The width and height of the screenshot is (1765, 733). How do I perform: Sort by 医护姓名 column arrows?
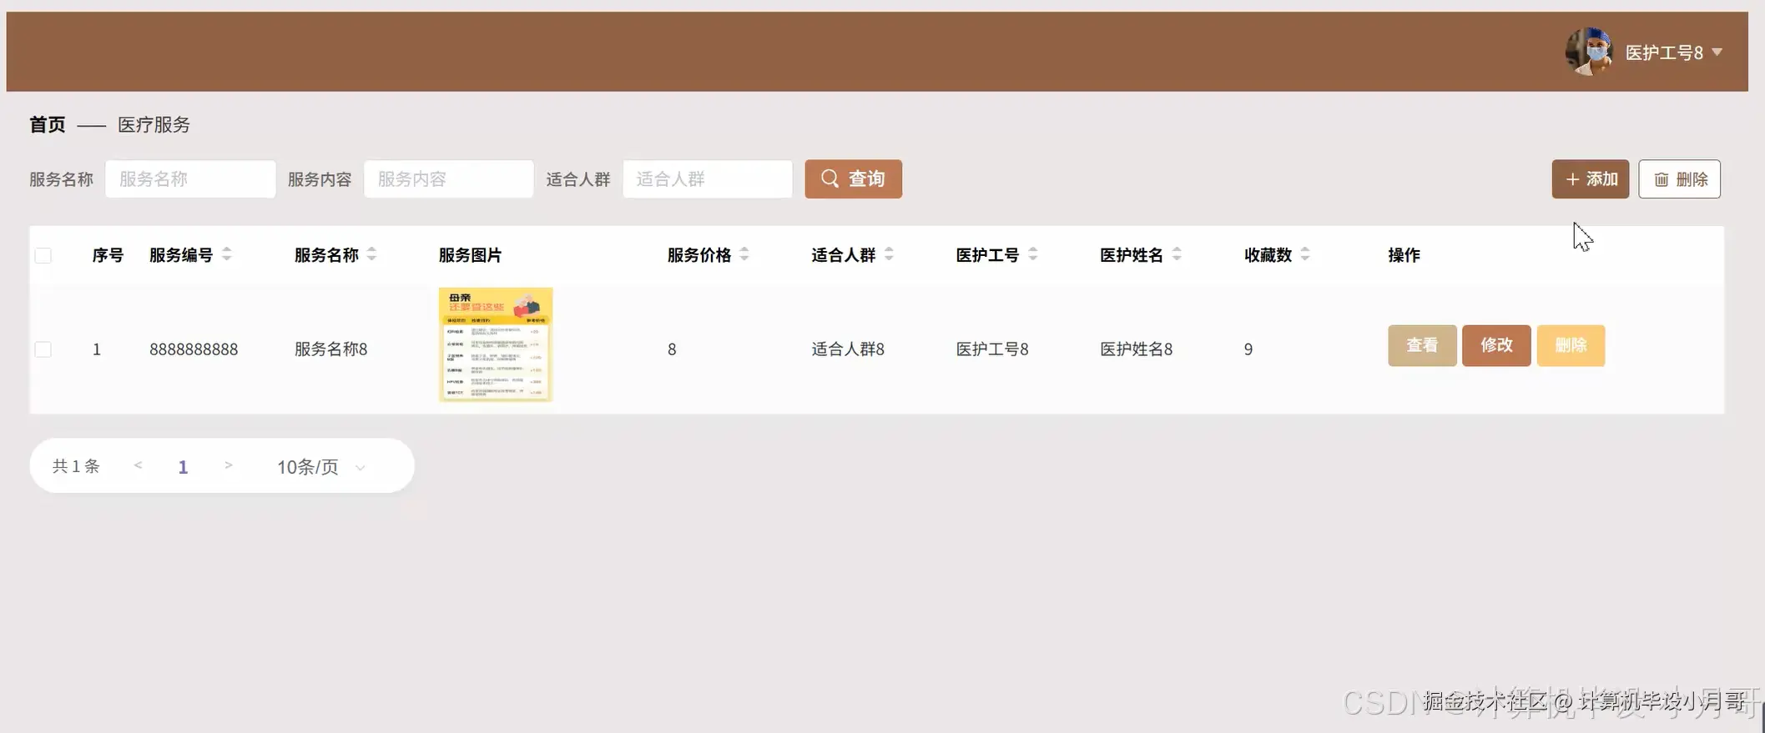pos(1177,254)
